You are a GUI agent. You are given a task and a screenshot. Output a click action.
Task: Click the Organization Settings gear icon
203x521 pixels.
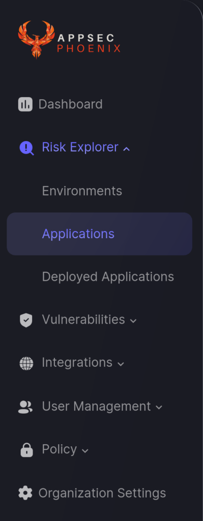tap(25, 493)
